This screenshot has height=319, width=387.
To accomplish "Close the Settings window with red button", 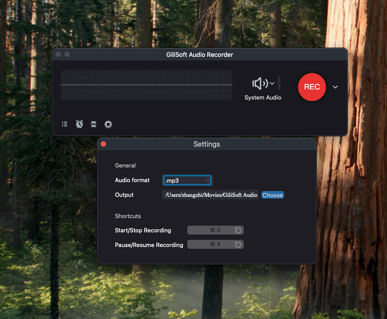I will (103, 144).
